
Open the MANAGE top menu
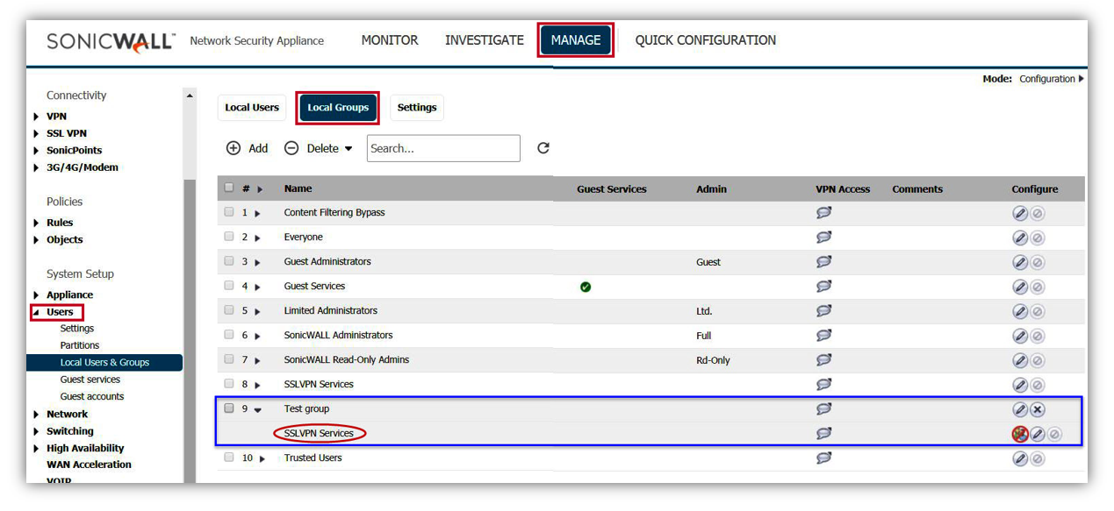click(576, 40)
